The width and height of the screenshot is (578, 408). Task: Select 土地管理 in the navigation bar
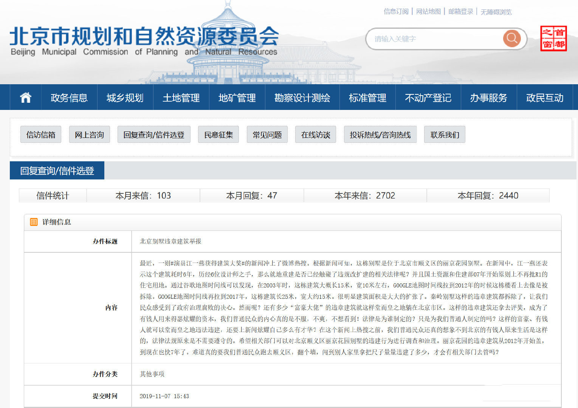[181, 98]
